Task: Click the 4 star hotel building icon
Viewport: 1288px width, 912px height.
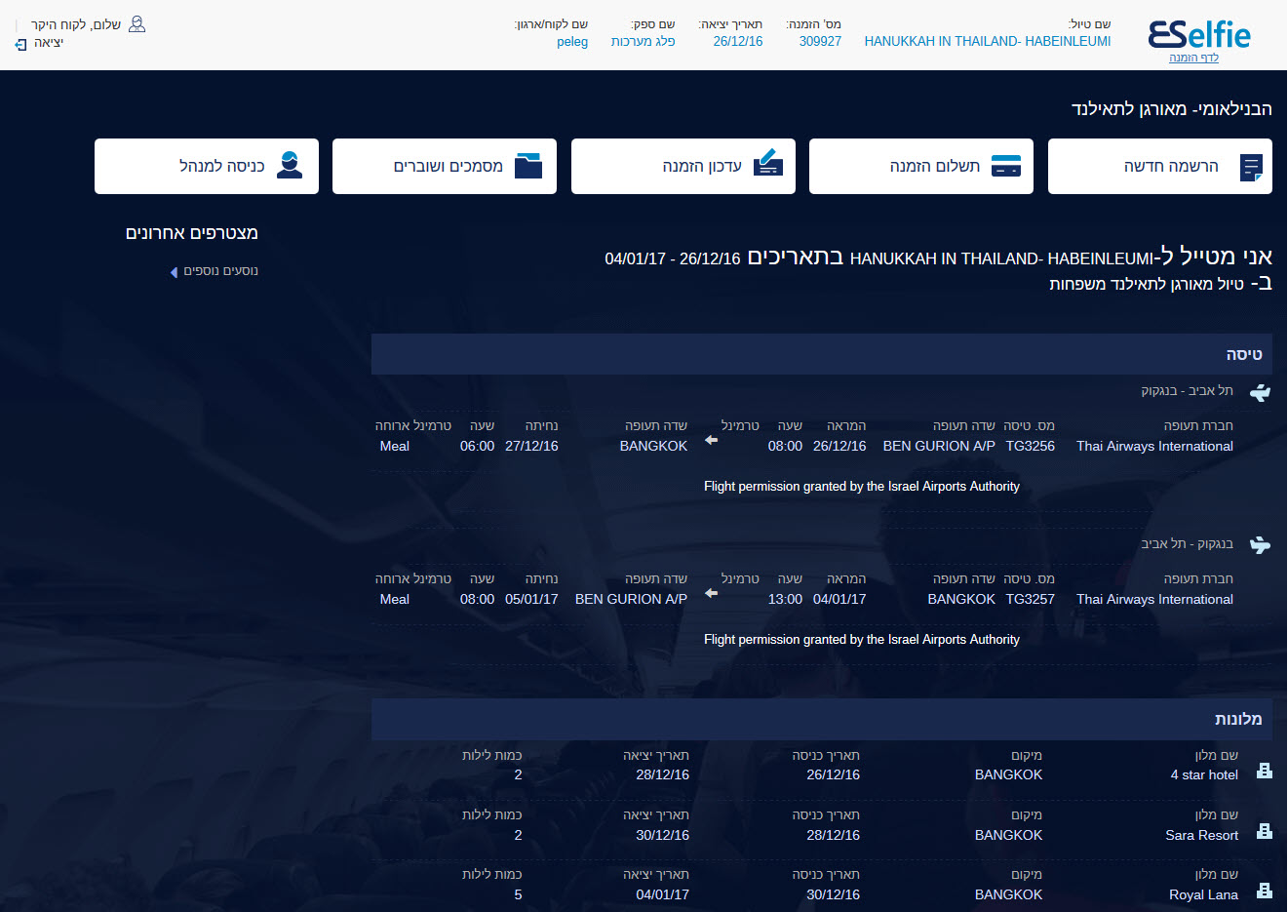Action: [x=1265, y=772]
